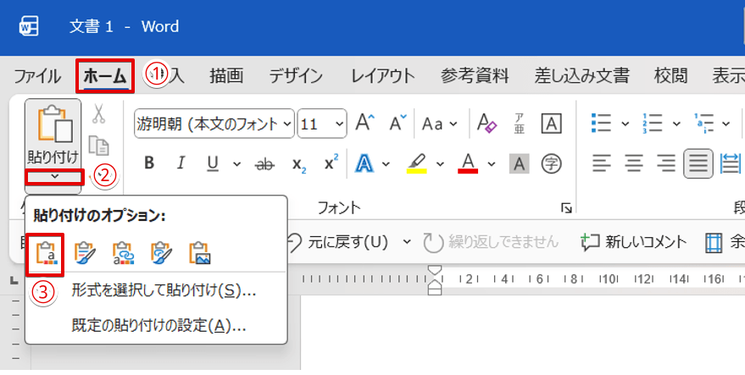Click the tab selector at the ruler corner

[x=14, y=281]
